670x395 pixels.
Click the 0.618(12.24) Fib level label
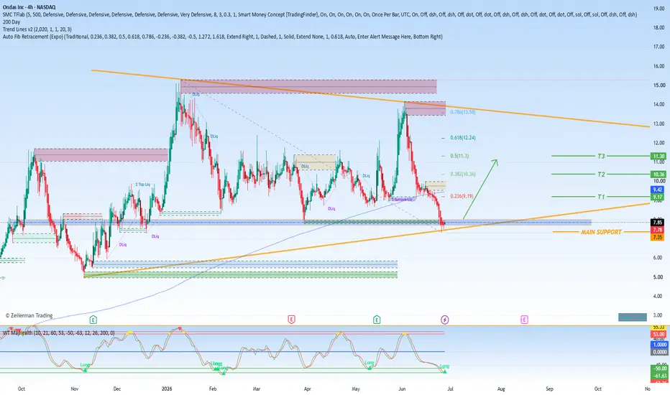coord(463,138)
